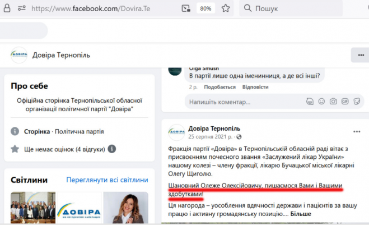This screenshot has width=369, height=225.
Task: Click info icon beside Сторінка · Політична партія
Action: click(x=15, y=131)
